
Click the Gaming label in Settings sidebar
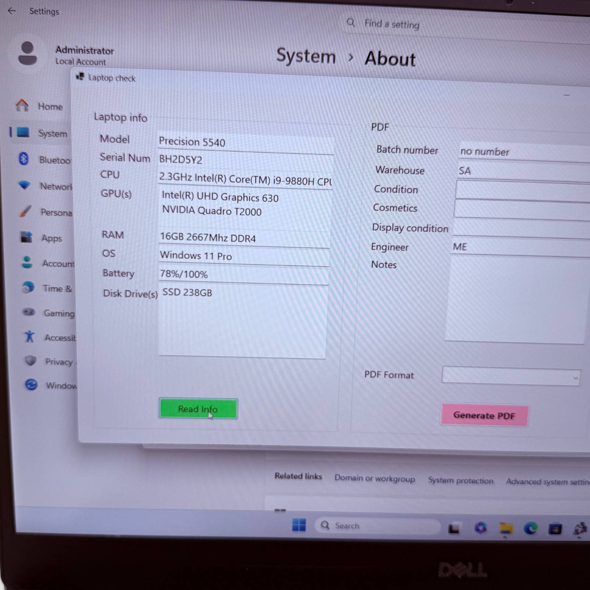(59, 313)
